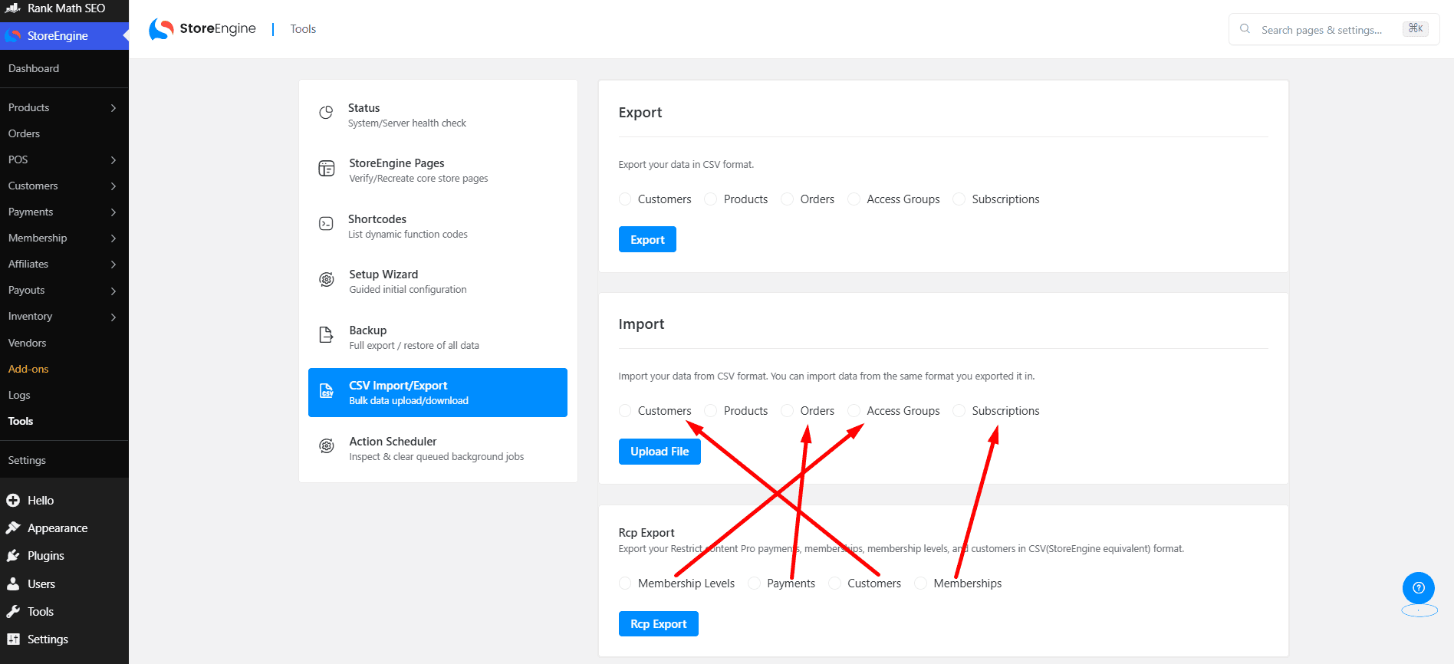
Task: Click the WordPress Tools wrench icon
Action: (13, 612)
